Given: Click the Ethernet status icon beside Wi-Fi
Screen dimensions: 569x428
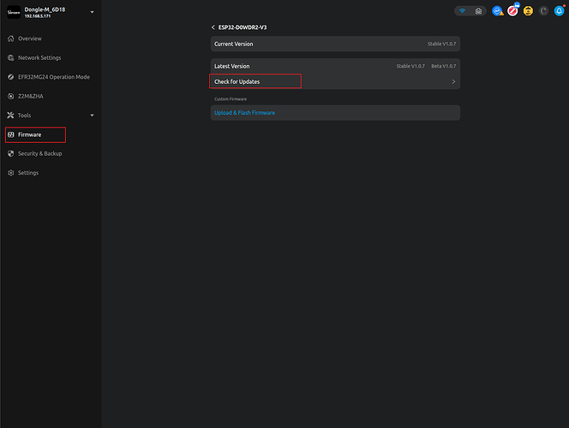Looking at the screenshot, I should tap(478, 11).
